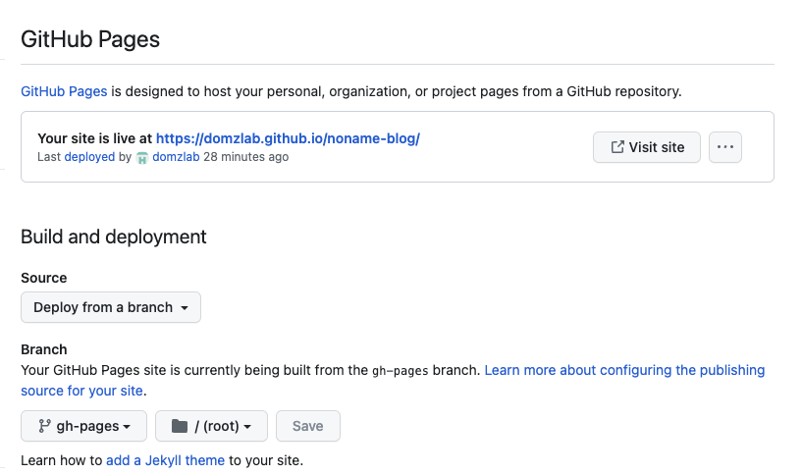Follow the 'deployed' link
This screenshot has height=475, width=802.
point(89,157)
